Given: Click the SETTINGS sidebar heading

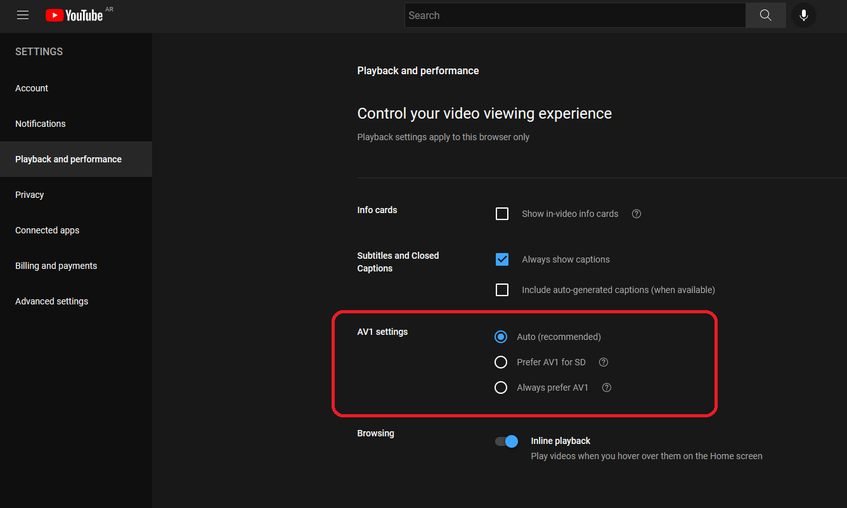Looking at the screenshot, I should (x=39, y=51).
